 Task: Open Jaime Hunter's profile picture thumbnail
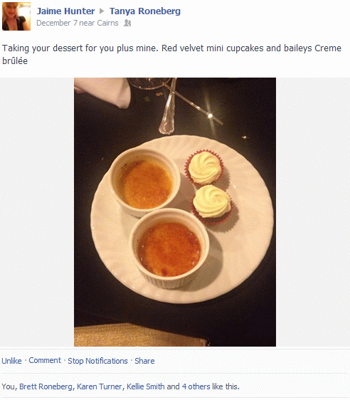[16, 16]
